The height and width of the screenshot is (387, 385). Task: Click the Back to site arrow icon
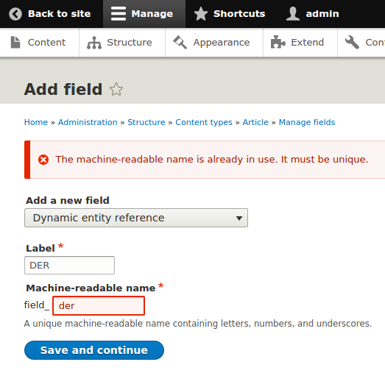(15, 14)
